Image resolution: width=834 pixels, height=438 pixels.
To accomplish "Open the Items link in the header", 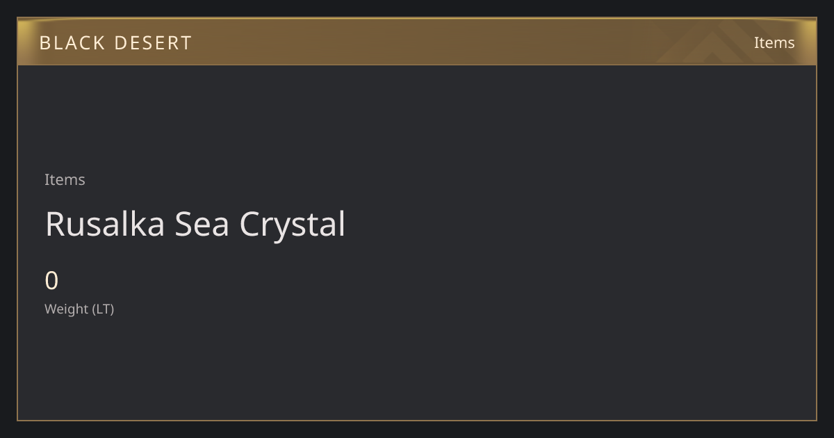I will (774, 42).
